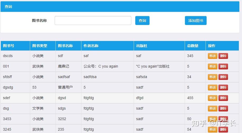The height and width of the screenshot is (133, 242).
Task: Click 删除 for book 001 鹿鼎记
Action: coord(223,66)
